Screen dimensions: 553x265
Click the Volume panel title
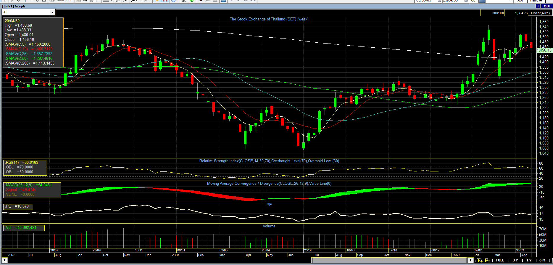(x=269, y=226)
